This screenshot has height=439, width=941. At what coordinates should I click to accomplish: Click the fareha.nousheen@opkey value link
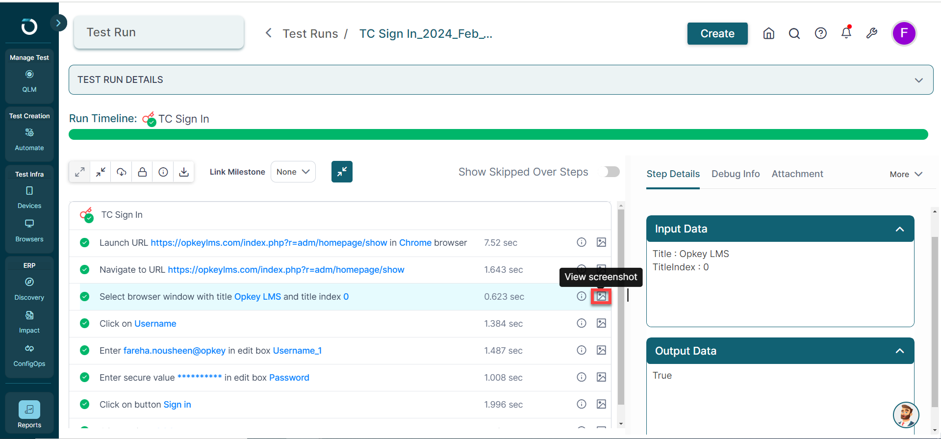click(x=174, y=351)
